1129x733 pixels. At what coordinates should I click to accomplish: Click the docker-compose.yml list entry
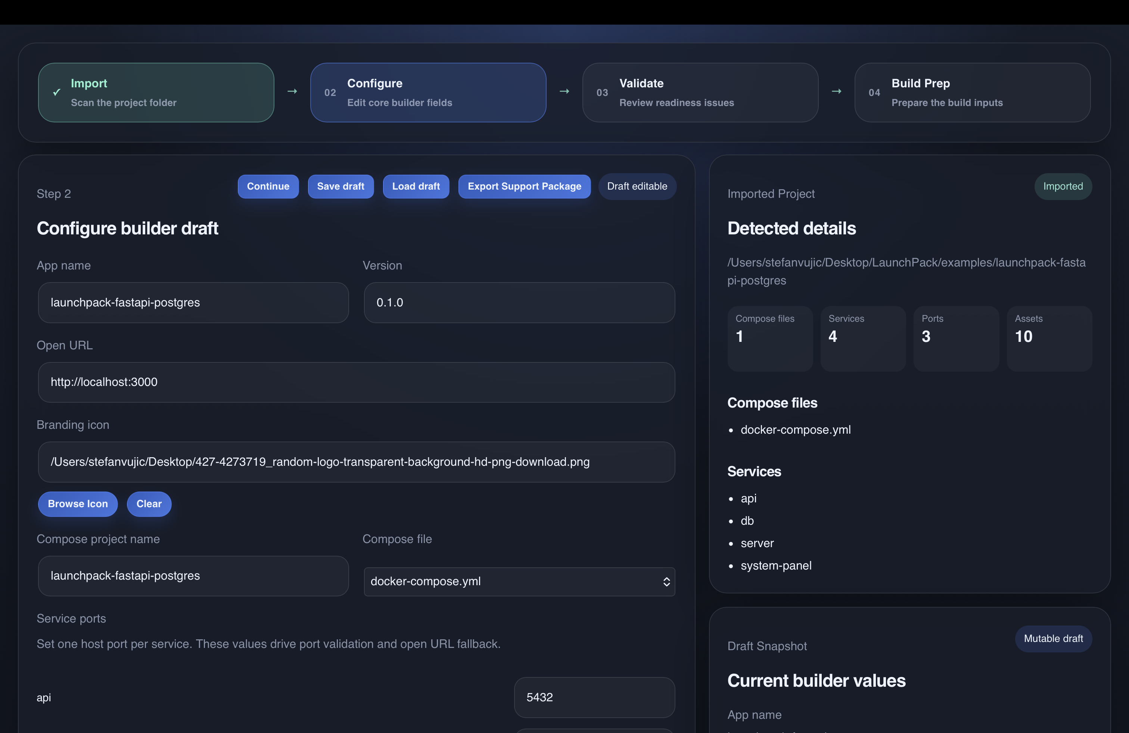click(796, 430)
